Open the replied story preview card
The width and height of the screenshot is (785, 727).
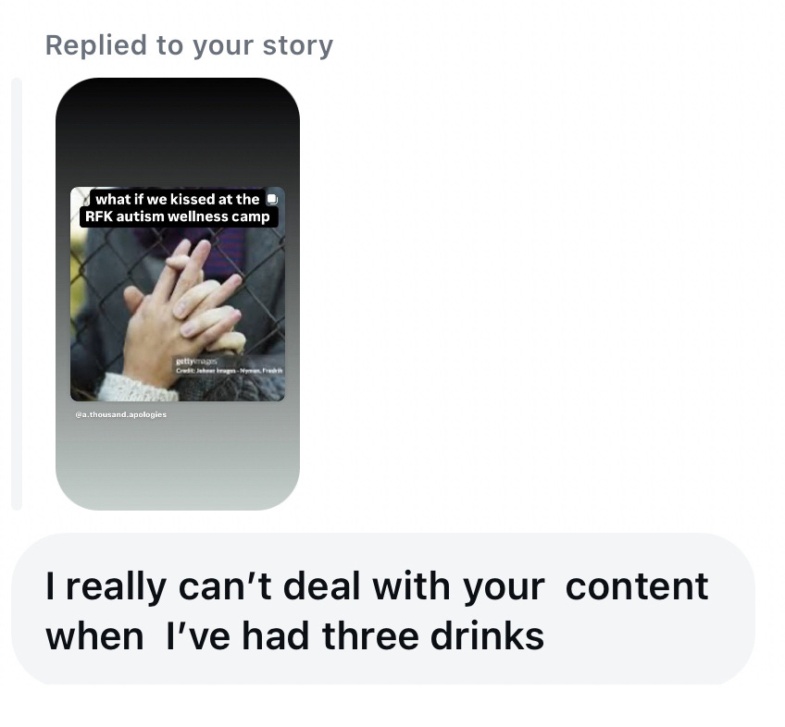point(178,294)
